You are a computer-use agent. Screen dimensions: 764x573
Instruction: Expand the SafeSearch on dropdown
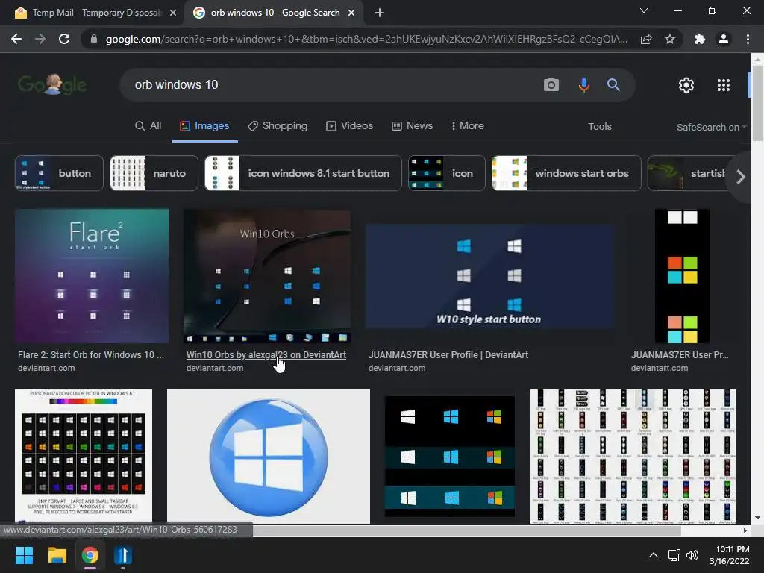(x=711, y=127)
